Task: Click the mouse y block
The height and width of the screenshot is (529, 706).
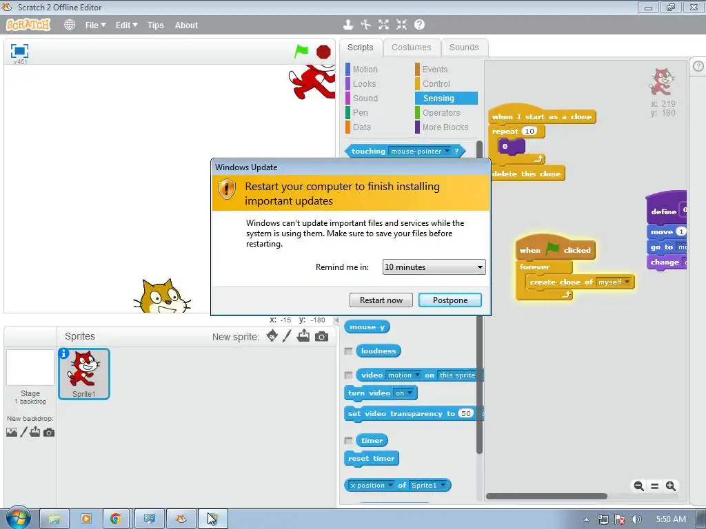Action: [x=367, y=327]
